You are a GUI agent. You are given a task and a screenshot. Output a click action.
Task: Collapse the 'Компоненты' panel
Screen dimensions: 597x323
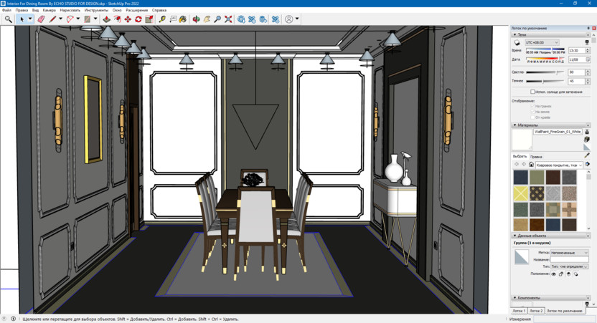515,298
